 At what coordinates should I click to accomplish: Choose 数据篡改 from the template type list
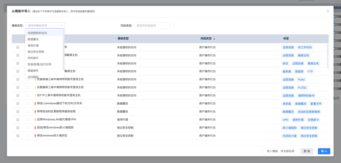coord(33,39)
